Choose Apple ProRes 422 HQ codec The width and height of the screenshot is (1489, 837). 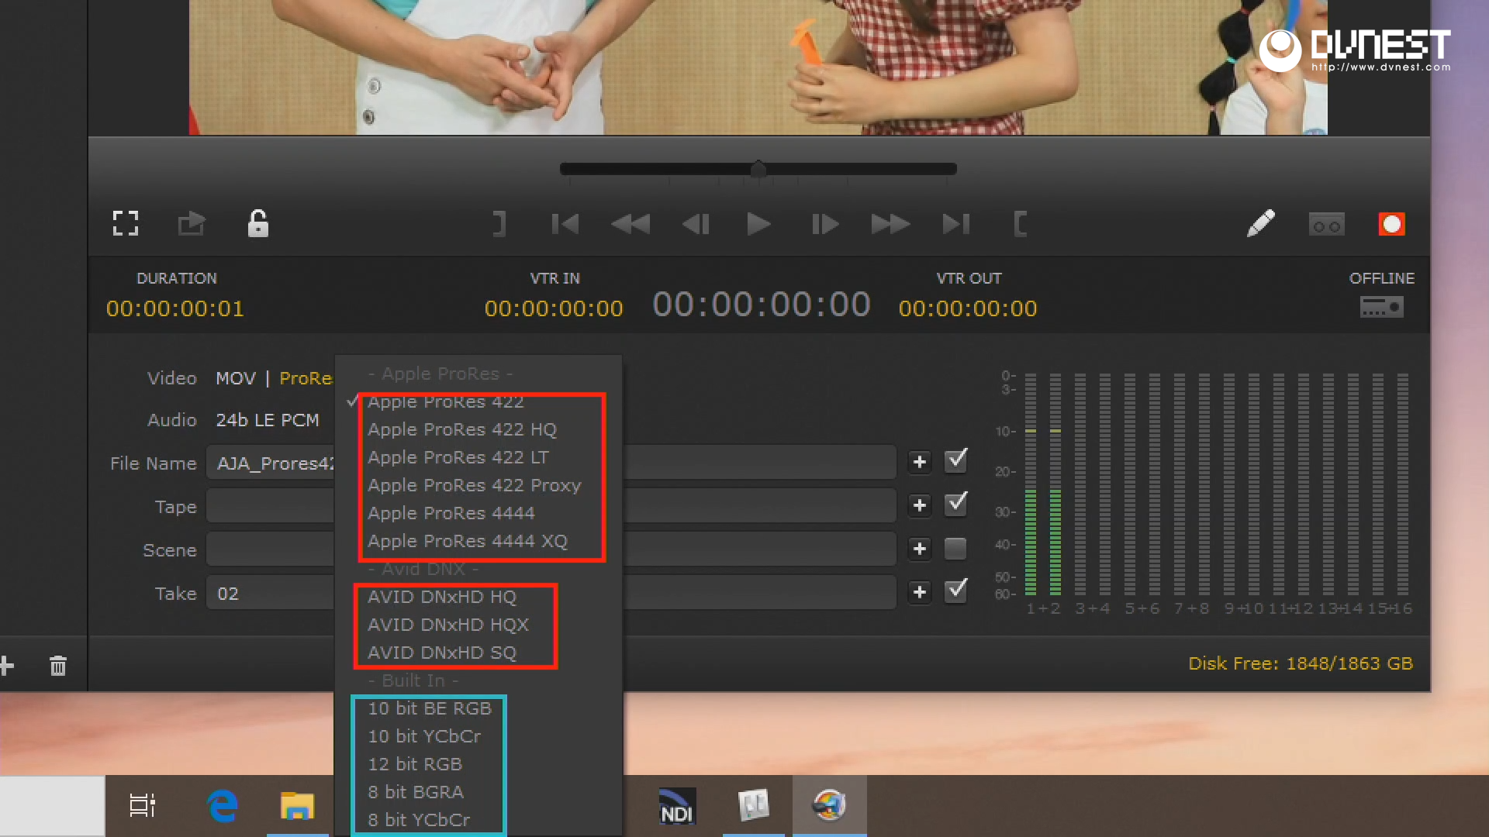click(x=462, y=429)
